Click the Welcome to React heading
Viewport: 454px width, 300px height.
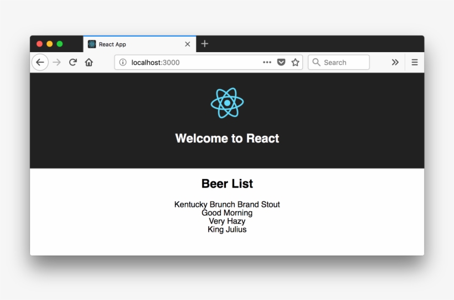[x=228, y=139]
